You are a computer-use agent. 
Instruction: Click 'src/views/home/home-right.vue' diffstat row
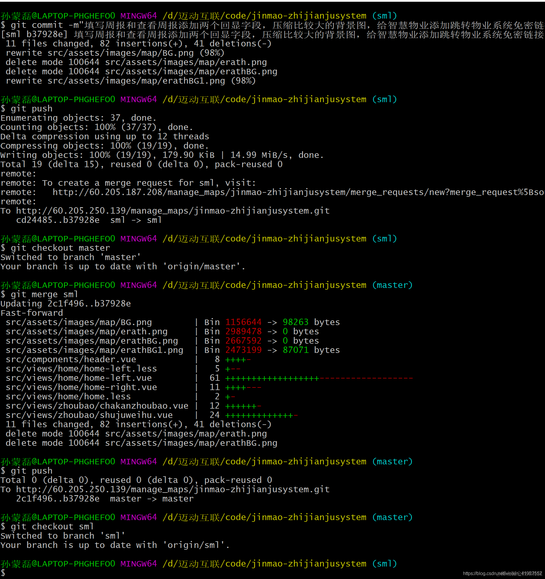point(134,387)
